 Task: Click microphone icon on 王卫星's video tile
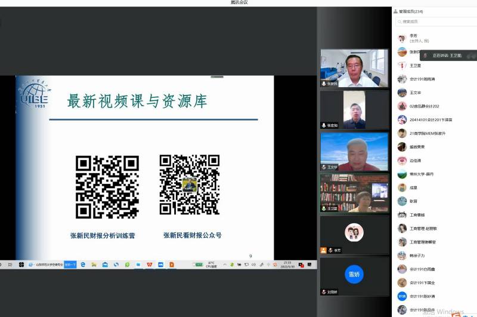(x=324, y=208)
